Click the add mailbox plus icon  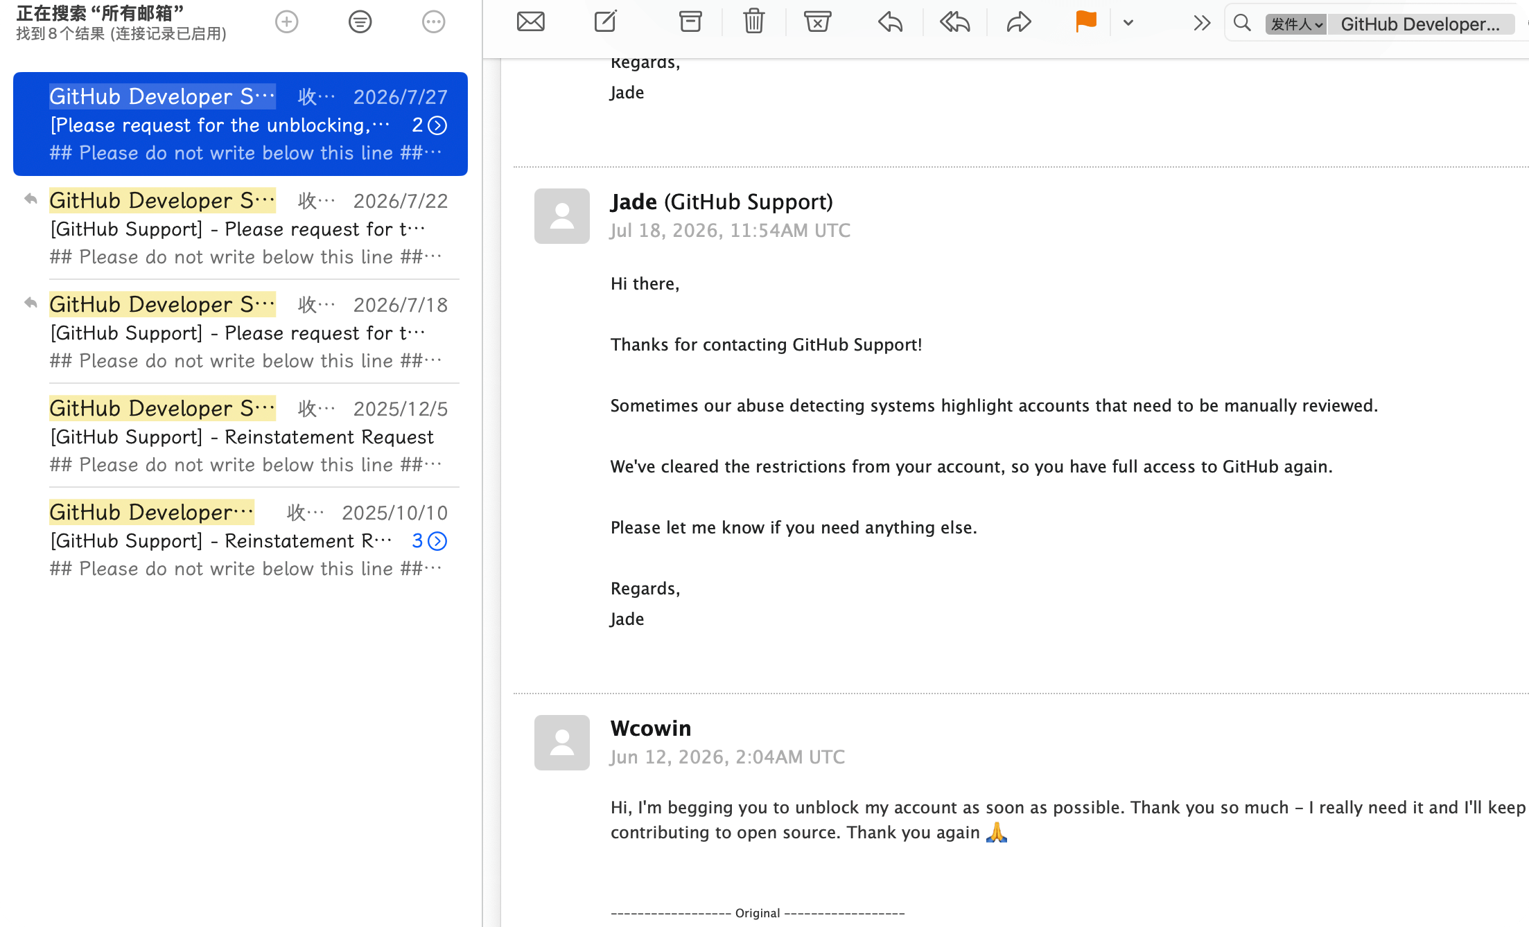pos(286,22)
